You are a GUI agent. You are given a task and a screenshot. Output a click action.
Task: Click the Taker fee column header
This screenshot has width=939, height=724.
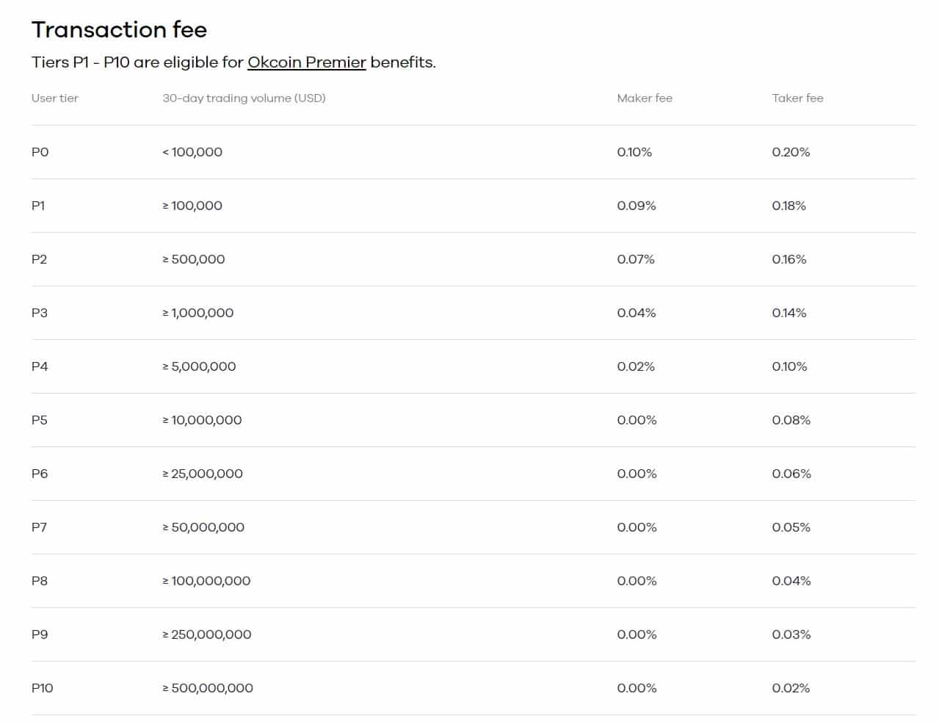pyautogui.click(x=797, y=98)
